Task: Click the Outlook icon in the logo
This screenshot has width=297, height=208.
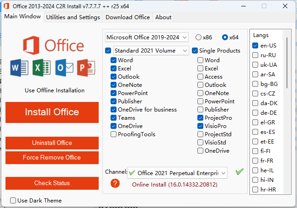Action: (64, 68)
